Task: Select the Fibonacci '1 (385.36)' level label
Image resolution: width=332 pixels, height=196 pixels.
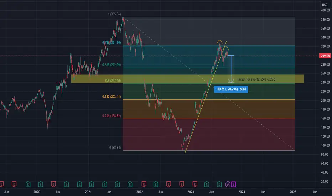Action: coord(114,14)
